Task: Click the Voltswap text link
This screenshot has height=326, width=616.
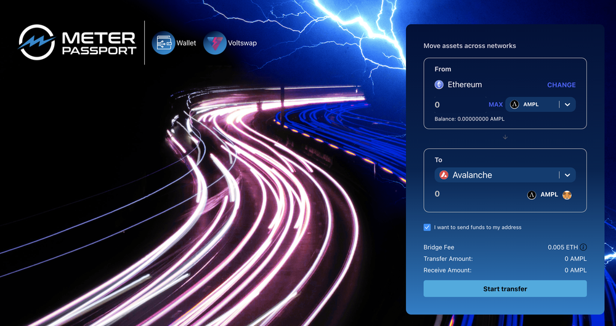Action: pyautogui.click(x=242, y=43)
